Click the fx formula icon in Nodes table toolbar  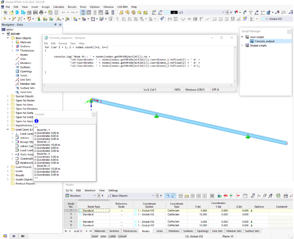coord(259,196)
